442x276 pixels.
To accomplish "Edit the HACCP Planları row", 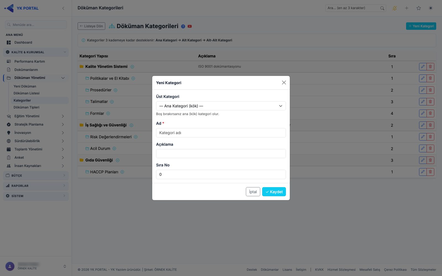I will pos(423,172).
